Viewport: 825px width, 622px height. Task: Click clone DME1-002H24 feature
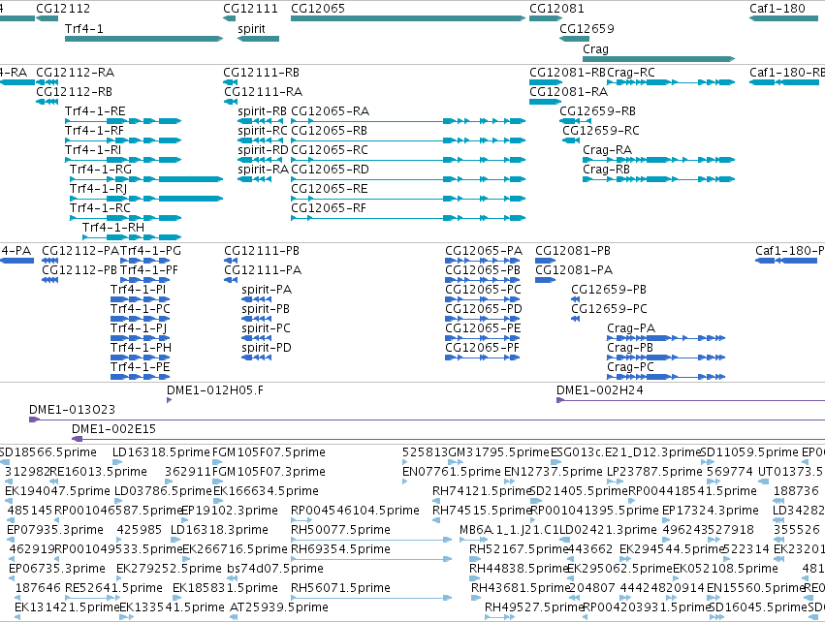691,400
